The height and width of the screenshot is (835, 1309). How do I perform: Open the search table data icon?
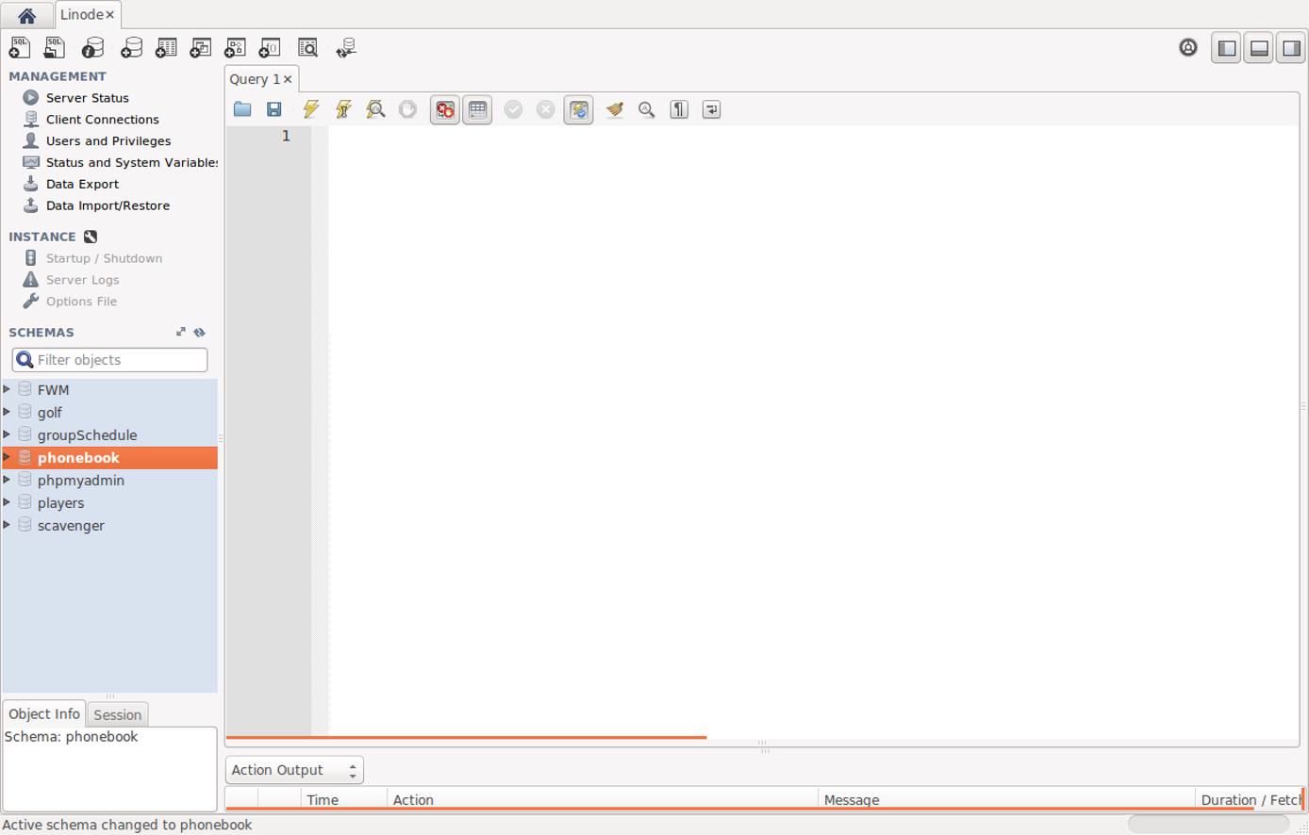tap(307, 47)
